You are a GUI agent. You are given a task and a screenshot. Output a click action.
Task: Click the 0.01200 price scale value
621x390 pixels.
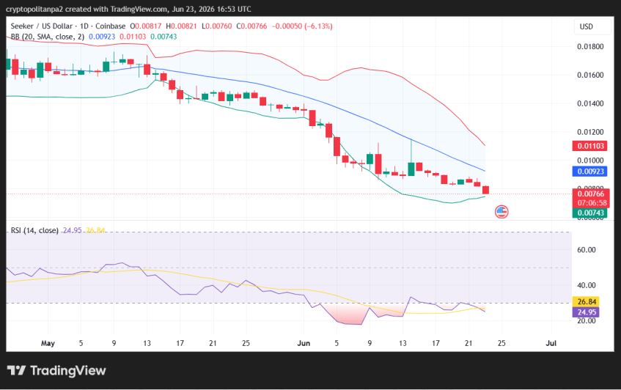[590, 132]
